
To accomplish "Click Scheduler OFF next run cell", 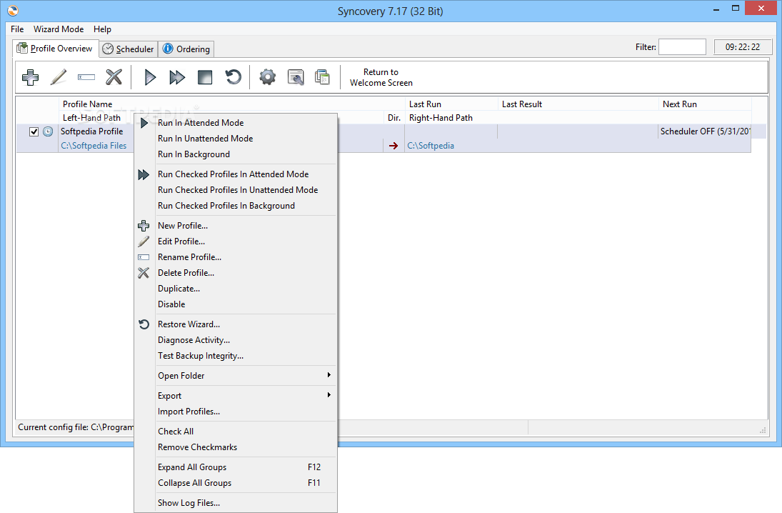I will (705, 131).
